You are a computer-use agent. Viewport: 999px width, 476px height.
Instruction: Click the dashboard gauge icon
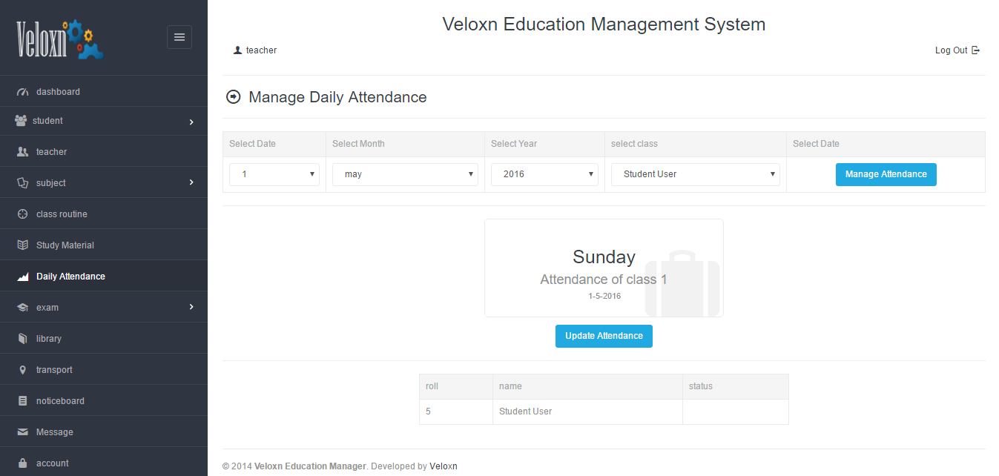tap(22, 92)
